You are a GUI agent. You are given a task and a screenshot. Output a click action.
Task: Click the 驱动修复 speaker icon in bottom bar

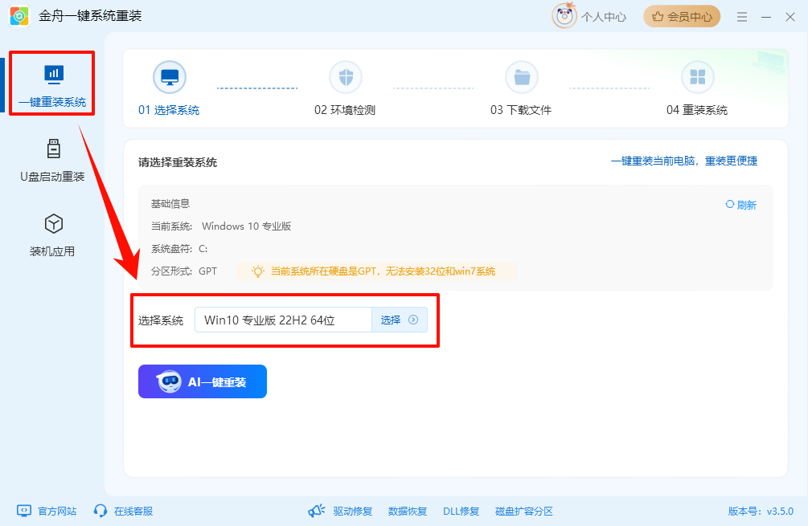click(x=316, y=510)
